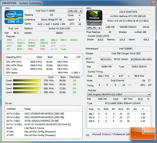157x143 pixels.
Task: Click the PCIe v2.0 x16 field
Action: point(128,21)
